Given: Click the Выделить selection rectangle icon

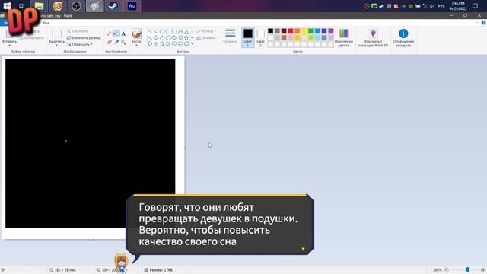Looking at the screenshot, I should pyautogui.click(x=57, y=33).
